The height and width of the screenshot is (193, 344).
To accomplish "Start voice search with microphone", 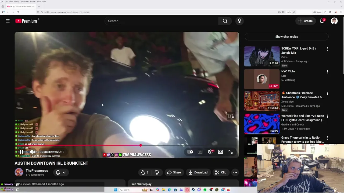I will pyautogui.click(x=239, y=21).
